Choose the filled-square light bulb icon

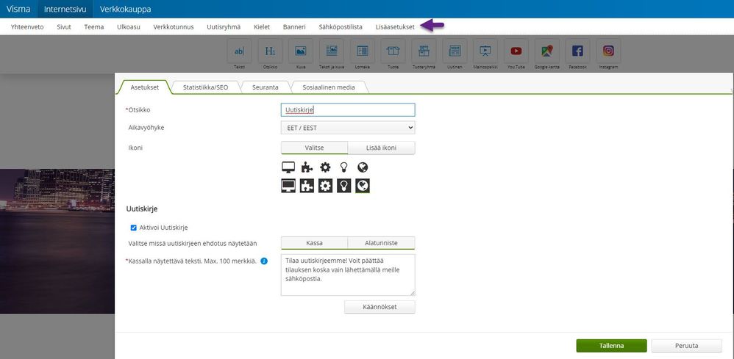(343, 186)
